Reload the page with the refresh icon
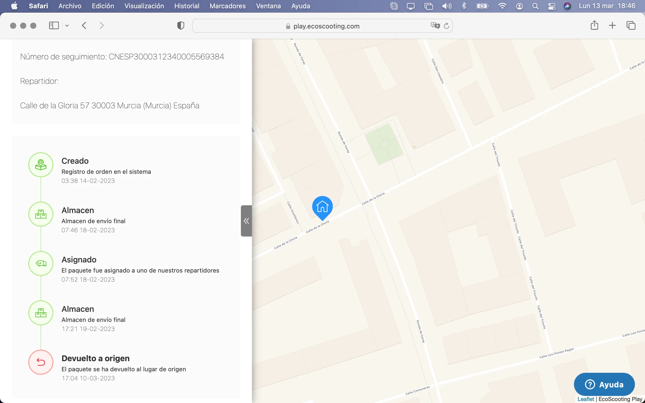 click(446, 26)
